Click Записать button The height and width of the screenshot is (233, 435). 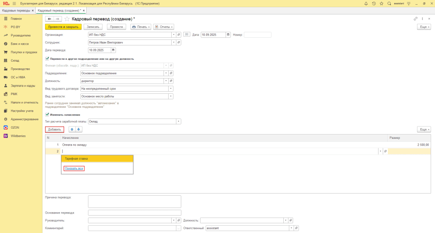(x=93, y=27)
